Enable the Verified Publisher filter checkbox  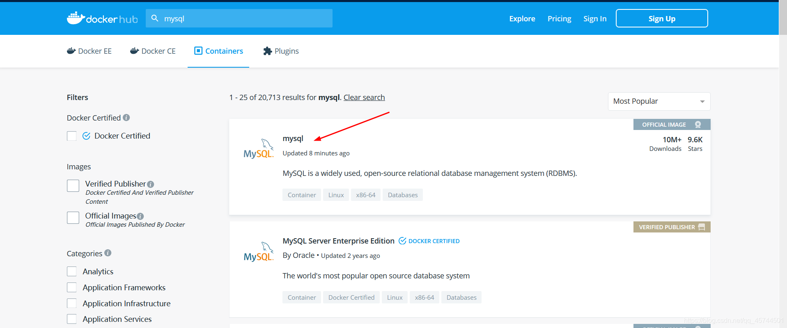[x=73, y=185]
